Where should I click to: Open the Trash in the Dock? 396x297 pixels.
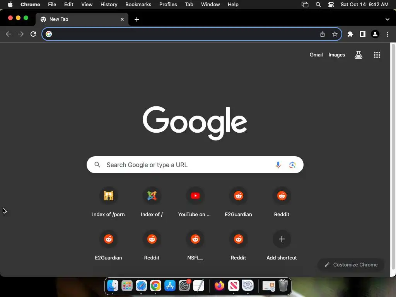pyautogui.click(x=283, y=286)
